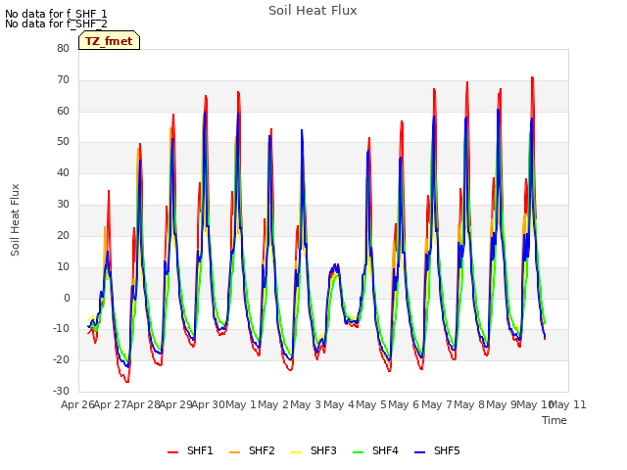Click the Apr 28 x-axis date label
Screen dimensions: 627x470
[143, 404]
